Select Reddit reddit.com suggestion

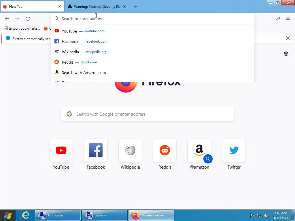[x=152, y=62]
